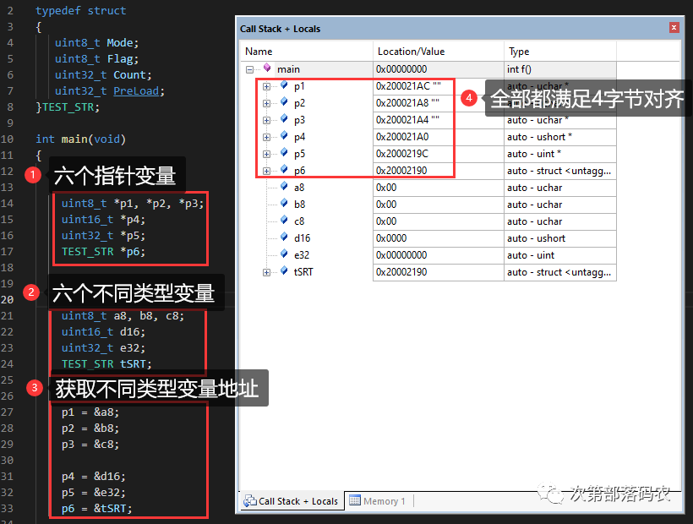Click the blue diamond icon next to p2

pyautogui.click(x=284, y=101)
